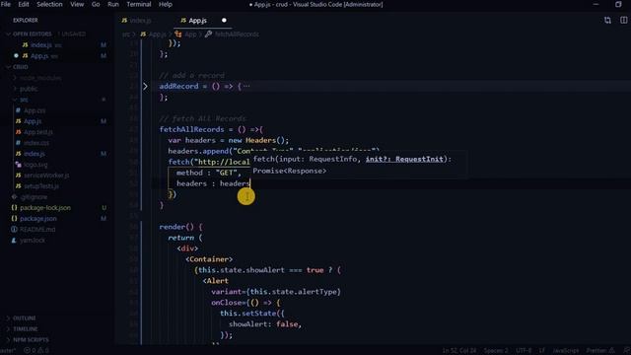Open App.css in the src folder
631x355 pixels.
35,110
